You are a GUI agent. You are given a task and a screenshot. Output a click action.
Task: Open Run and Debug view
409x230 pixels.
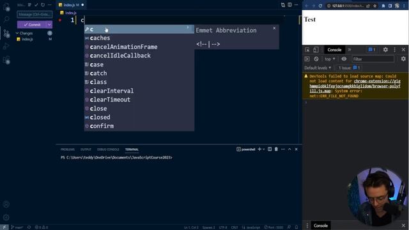tap(6, 47)
